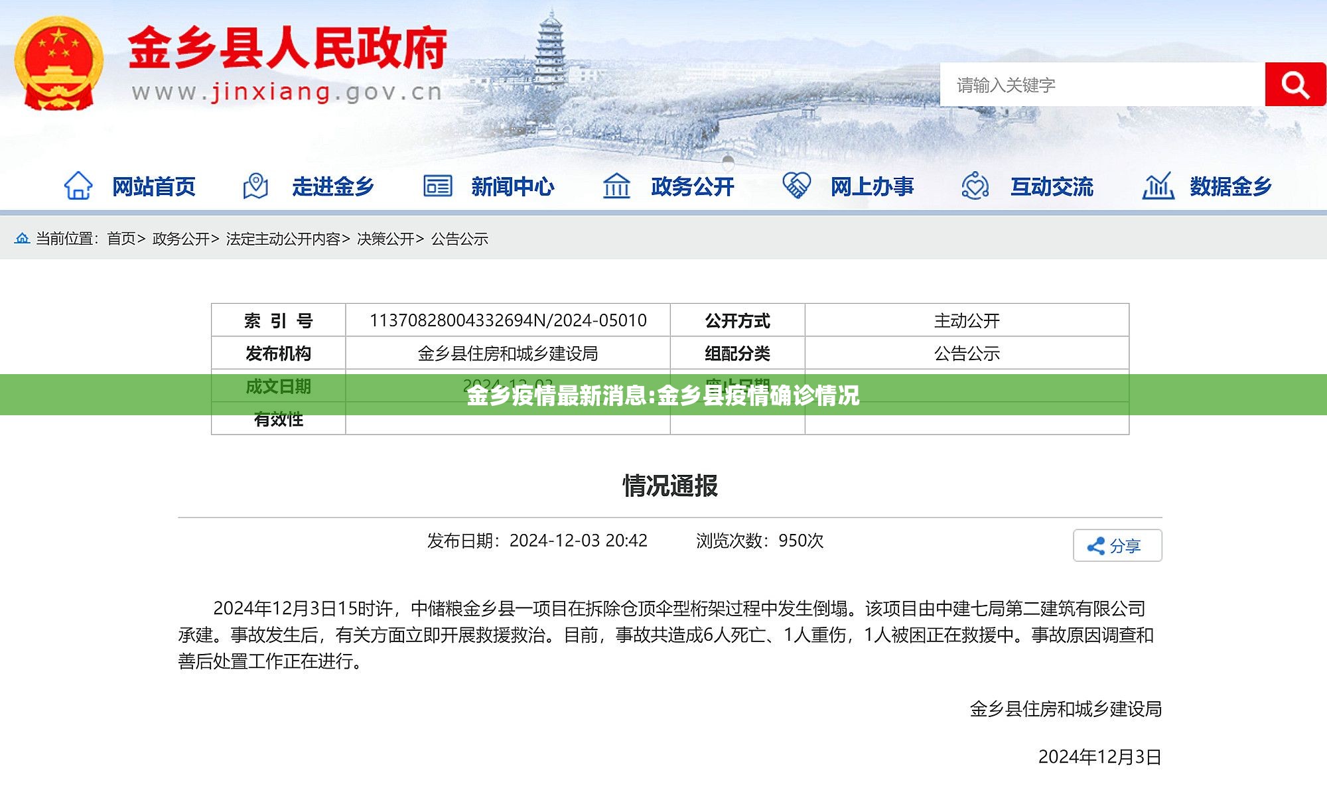Viewport: 1327px width, 790px height.
Task: Click the www.jinxiang.gov.cn URL text
Action: click(x=287, y=92)
